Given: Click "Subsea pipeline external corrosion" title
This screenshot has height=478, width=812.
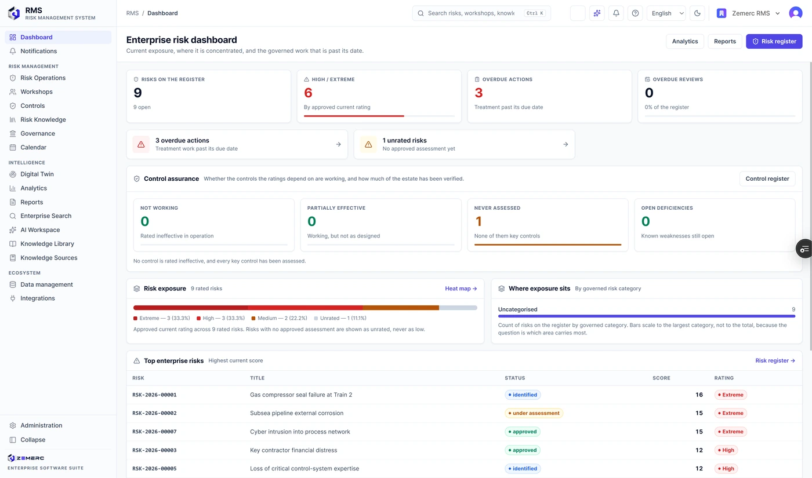Looking at the screenshot, I should [296, 413].
